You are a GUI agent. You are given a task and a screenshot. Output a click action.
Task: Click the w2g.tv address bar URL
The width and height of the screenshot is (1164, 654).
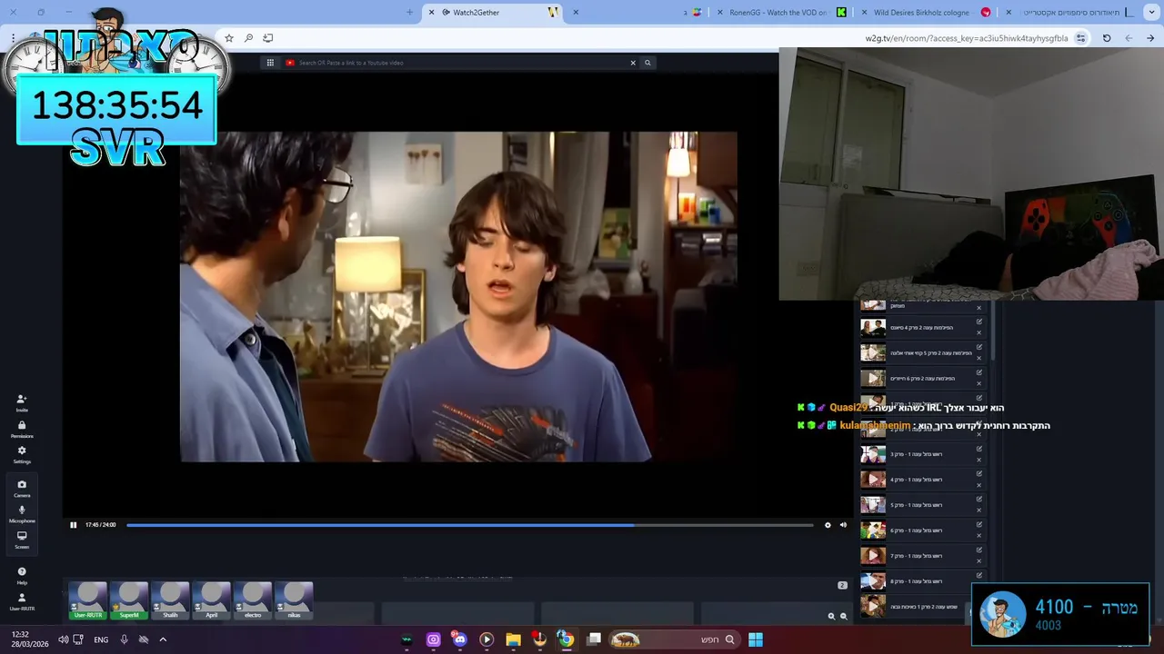pos(967,38)
